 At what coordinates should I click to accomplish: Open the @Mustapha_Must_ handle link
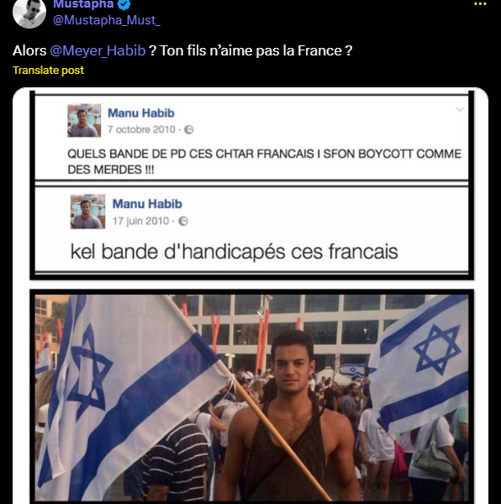click(107, 20)
